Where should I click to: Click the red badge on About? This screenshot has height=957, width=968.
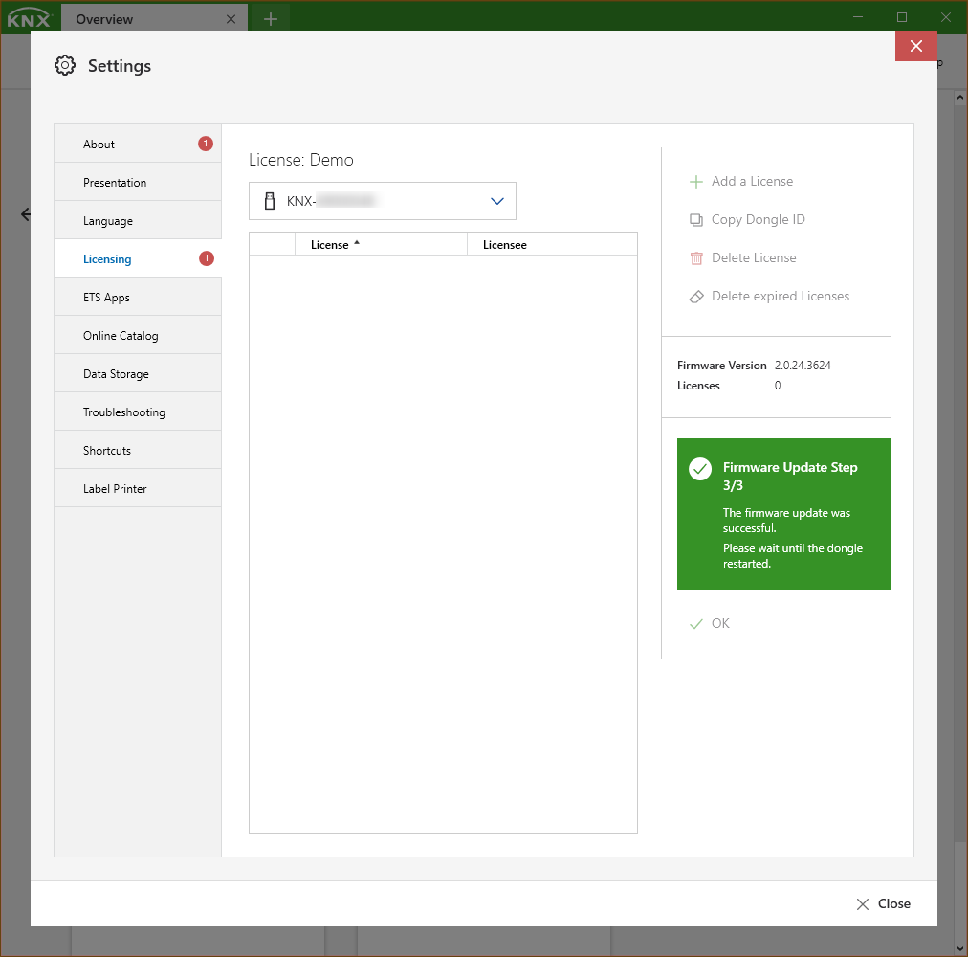[x=206, y=144]
